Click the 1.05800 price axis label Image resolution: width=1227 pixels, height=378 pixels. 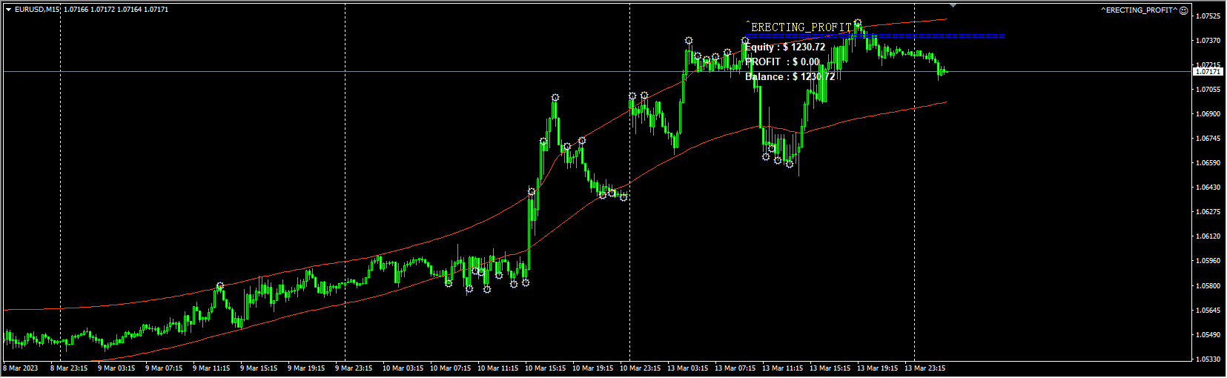pos(1208,286)
